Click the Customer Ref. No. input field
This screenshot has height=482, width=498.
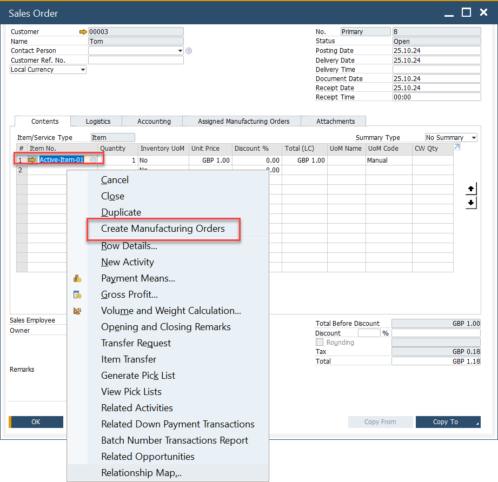click(x=136, y=61)
